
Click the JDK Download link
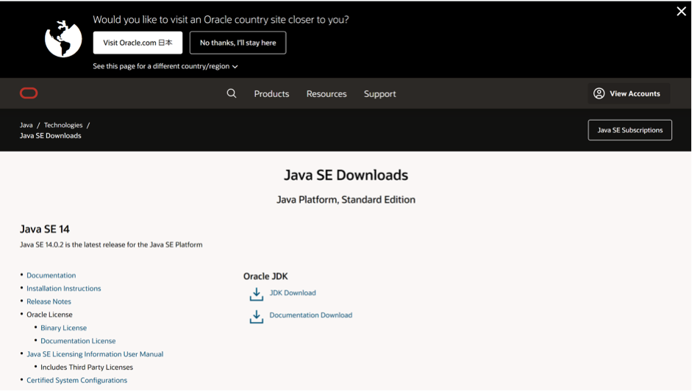click(x=293, y=293)
